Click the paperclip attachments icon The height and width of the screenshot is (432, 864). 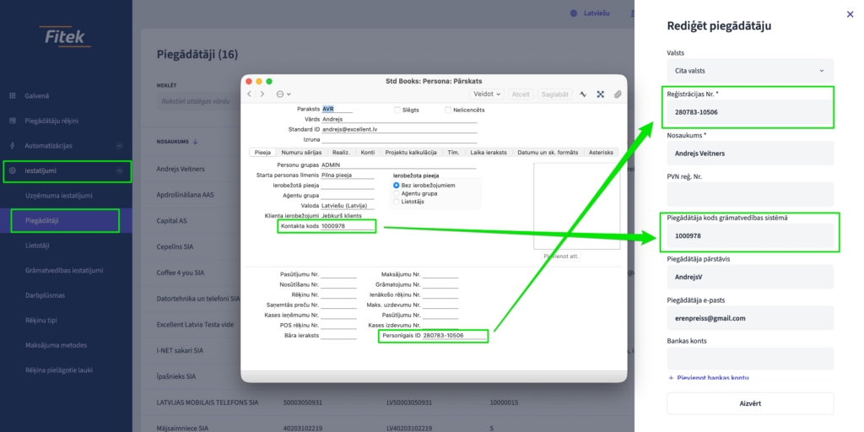click(618, 94)
